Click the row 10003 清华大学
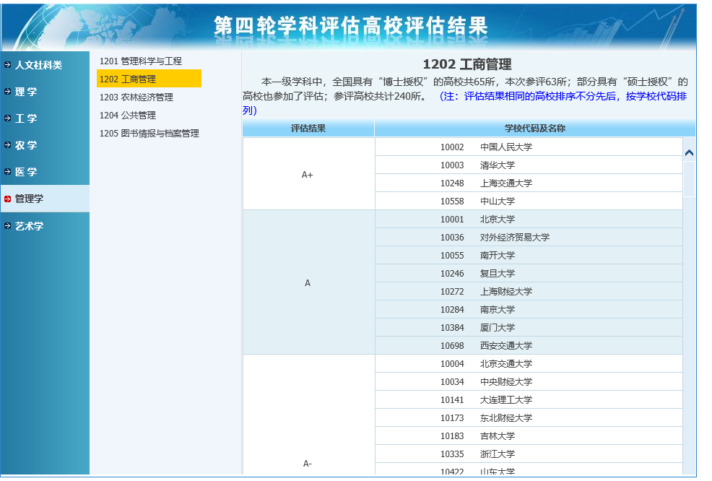The width and height of the screenshot is (712, 481). [x=529, y=165]
